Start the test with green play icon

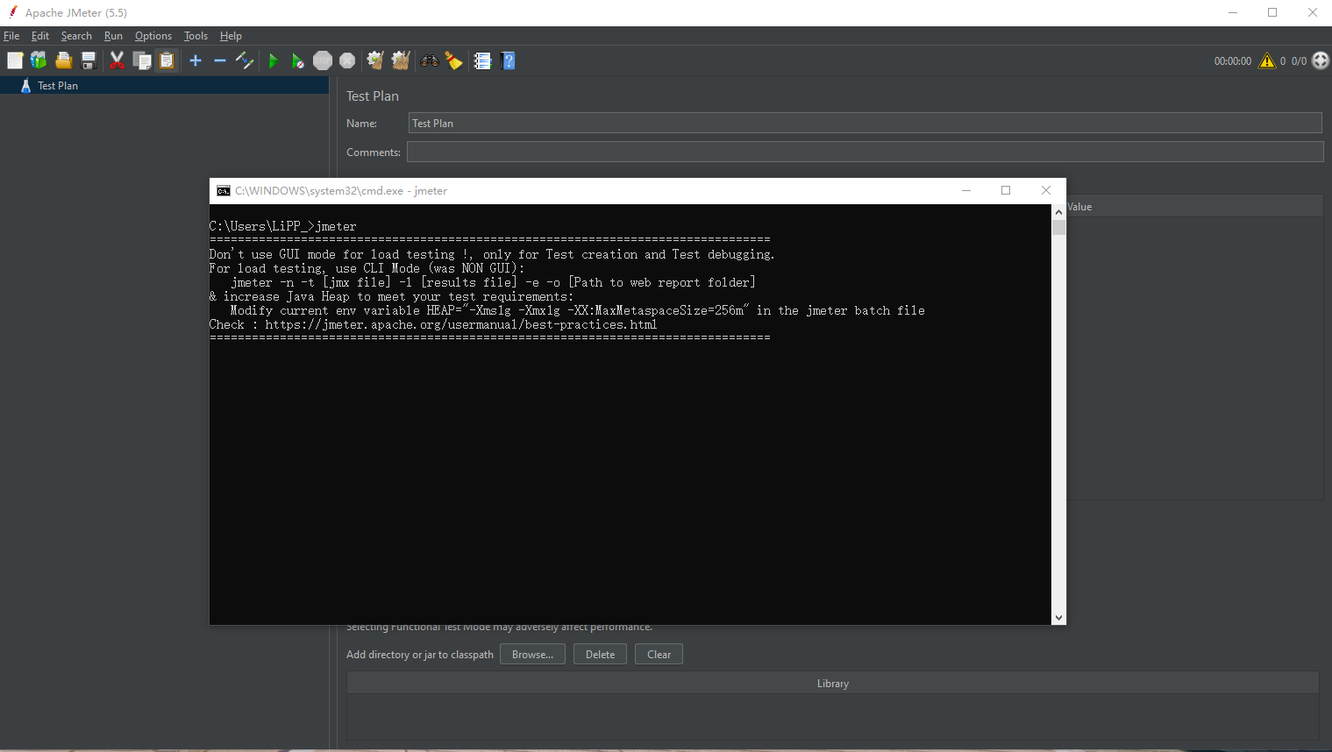(274, 60)
